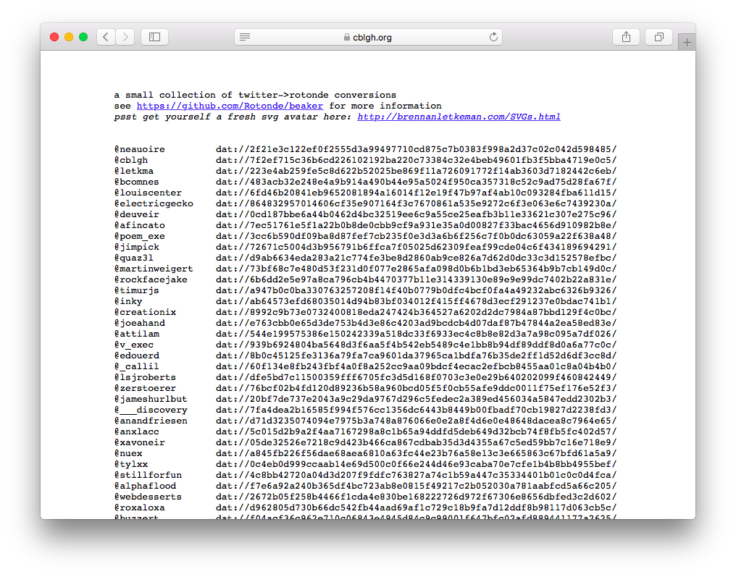736x577 pixels.
Task: Click the @poem_exe handle
Action: [x=140, y=236]
